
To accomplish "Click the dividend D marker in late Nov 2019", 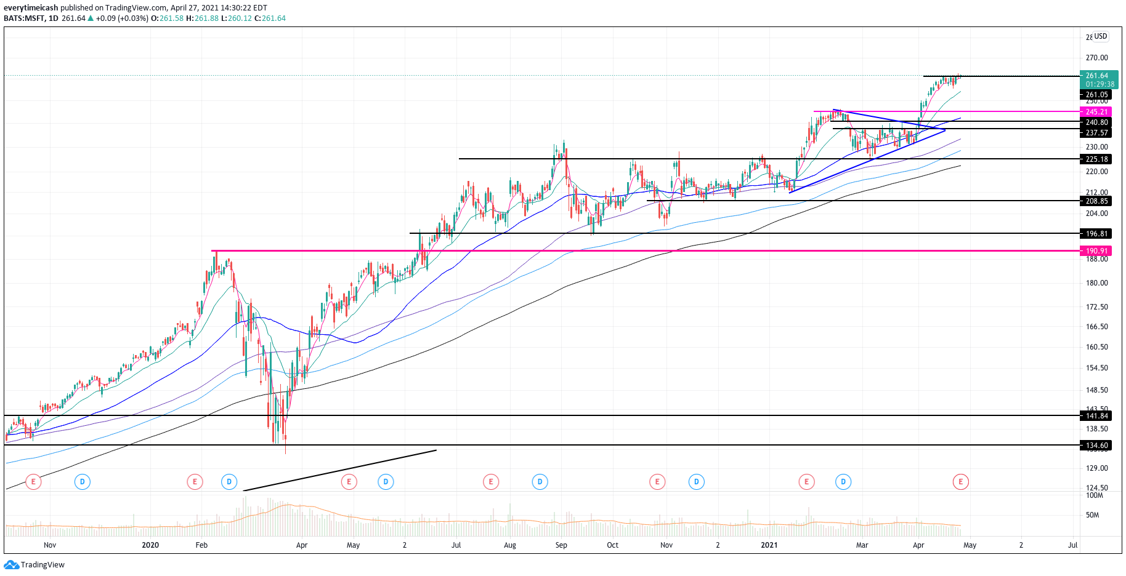I will click(83, 482).
